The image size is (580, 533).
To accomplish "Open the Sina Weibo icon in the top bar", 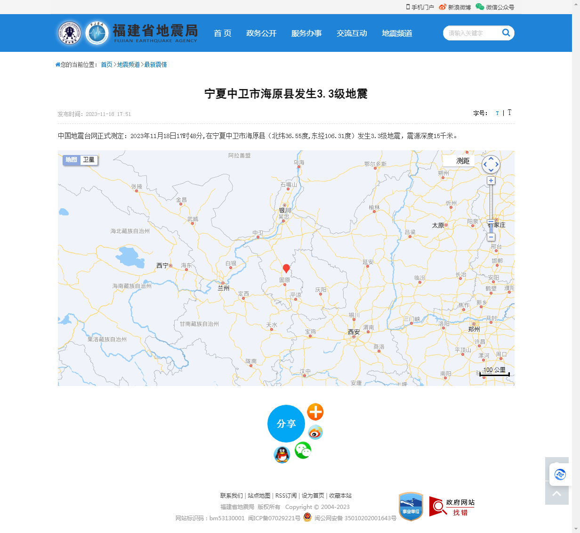I will [x=442, y=7].
